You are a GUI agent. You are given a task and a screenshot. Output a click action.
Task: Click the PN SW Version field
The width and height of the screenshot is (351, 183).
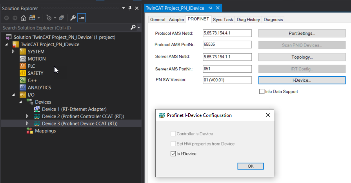[x=227, y=80]
